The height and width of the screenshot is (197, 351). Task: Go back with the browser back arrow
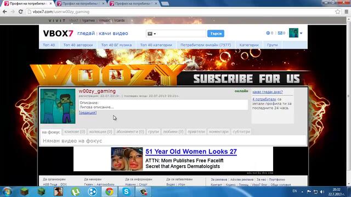point(5,11)
